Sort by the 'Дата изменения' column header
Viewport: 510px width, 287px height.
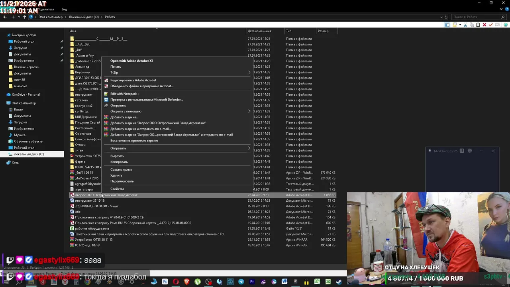pos(259,31)
